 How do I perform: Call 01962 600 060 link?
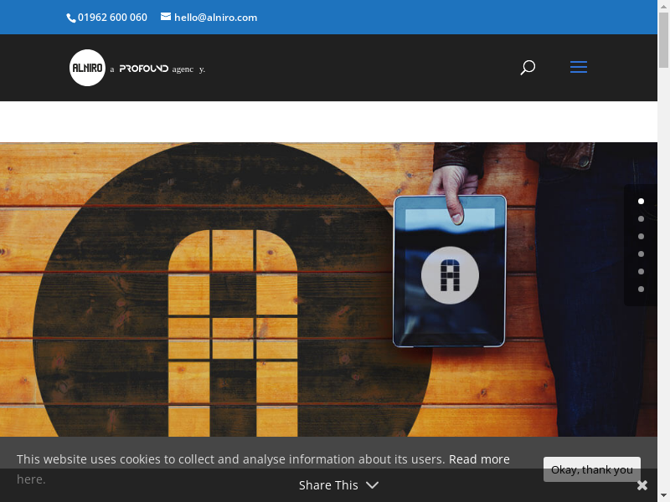point(112,18)
